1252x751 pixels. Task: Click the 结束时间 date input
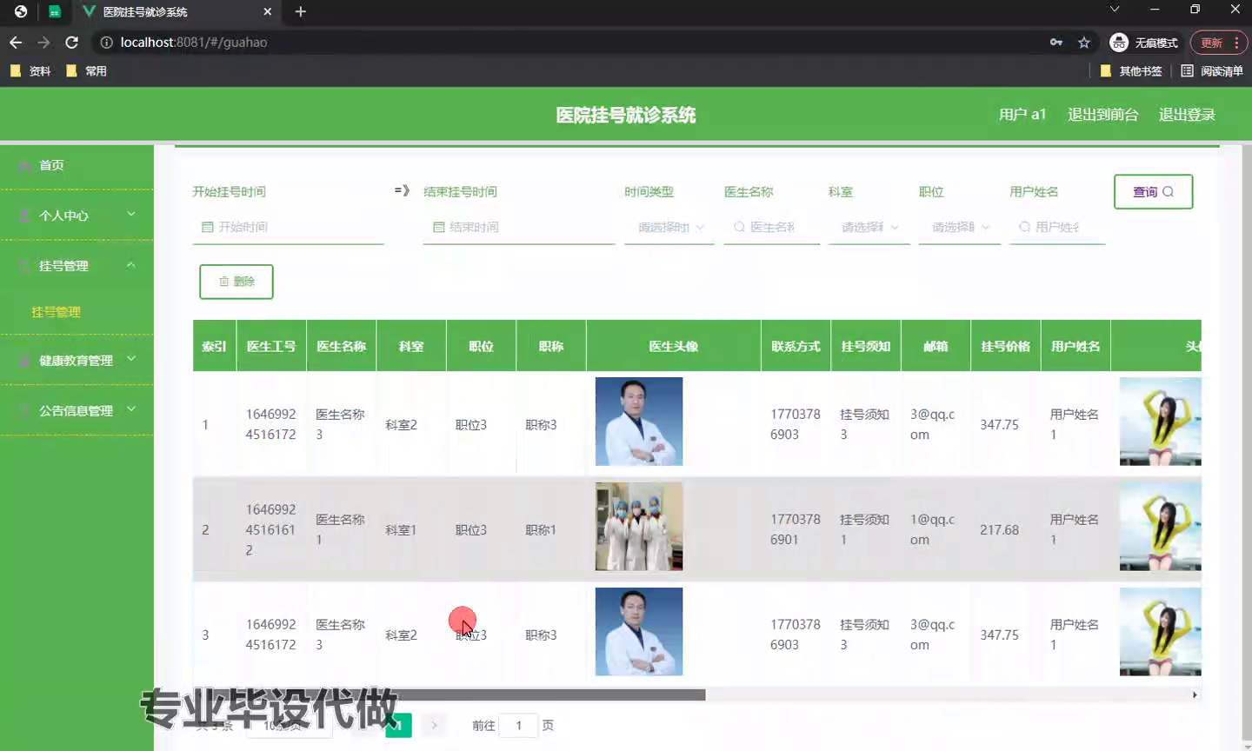tap(519, 227)
